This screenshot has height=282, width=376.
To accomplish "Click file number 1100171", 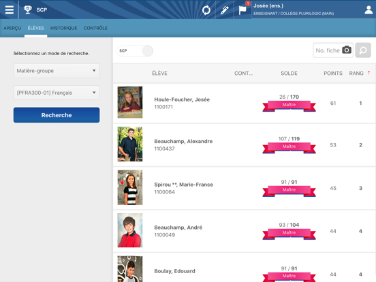I will (x=163, y=107).
